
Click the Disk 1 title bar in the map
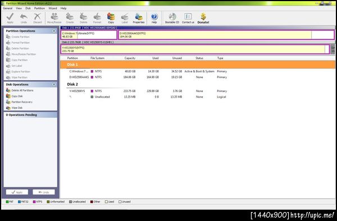pos(198,27)
